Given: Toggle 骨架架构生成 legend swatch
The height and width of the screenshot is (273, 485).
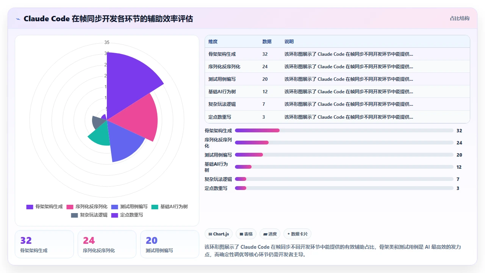Looking at the screenshot, I should (30, 207).
